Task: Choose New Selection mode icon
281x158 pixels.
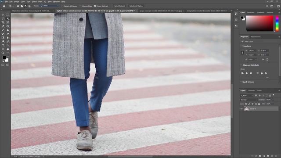Action: (x=18, y=6)
